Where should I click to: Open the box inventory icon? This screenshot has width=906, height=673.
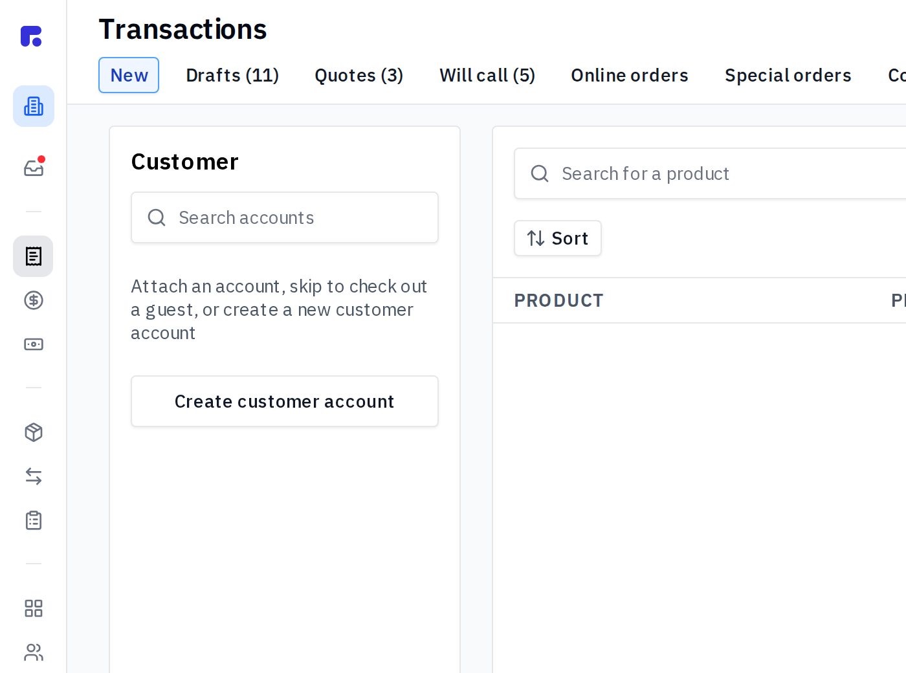34,432
